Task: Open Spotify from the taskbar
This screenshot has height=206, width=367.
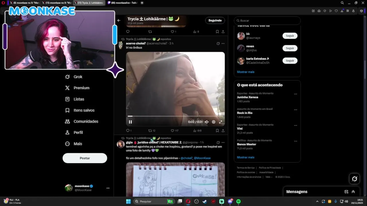Action: click(x=239, y=201)
